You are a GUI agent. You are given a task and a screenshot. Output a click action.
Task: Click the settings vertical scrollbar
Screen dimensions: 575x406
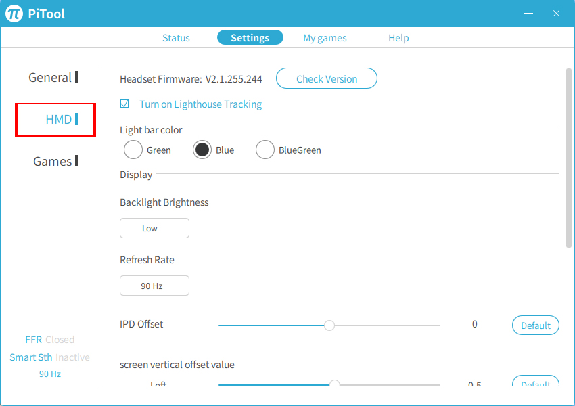[x=569, y=158]
